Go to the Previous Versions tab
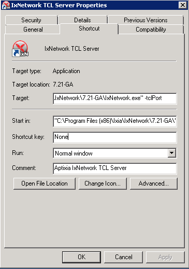 click(x=146, y=20)
